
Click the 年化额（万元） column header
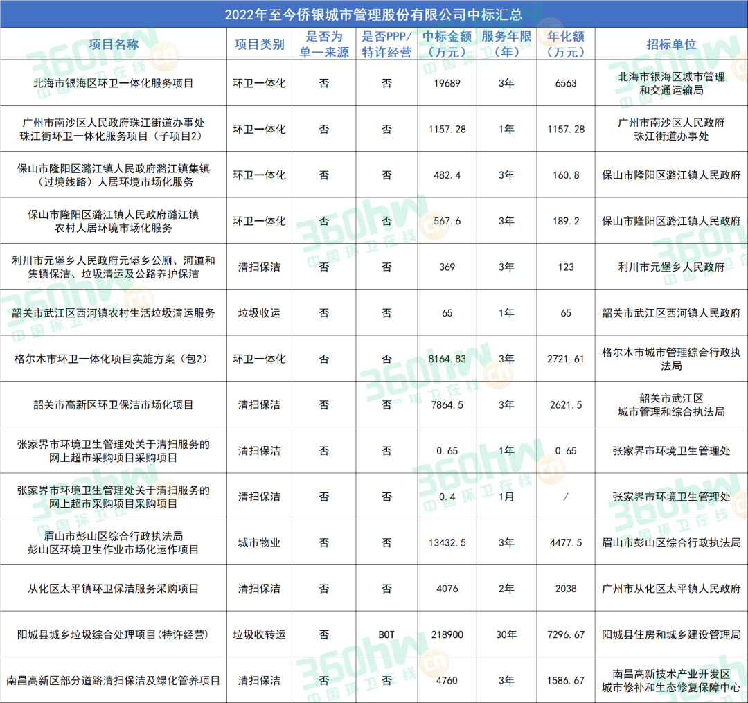point(566,44)
